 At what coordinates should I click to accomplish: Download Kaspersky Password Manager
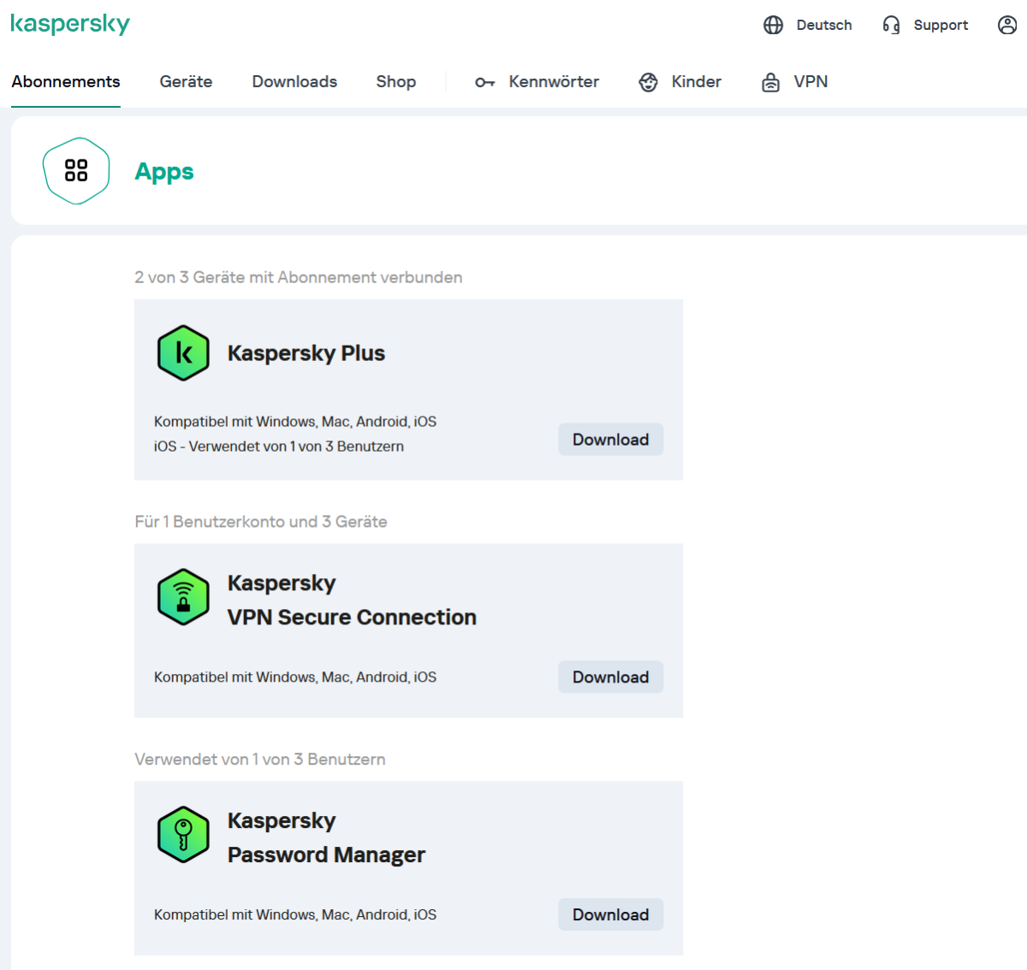coord(611,915)
